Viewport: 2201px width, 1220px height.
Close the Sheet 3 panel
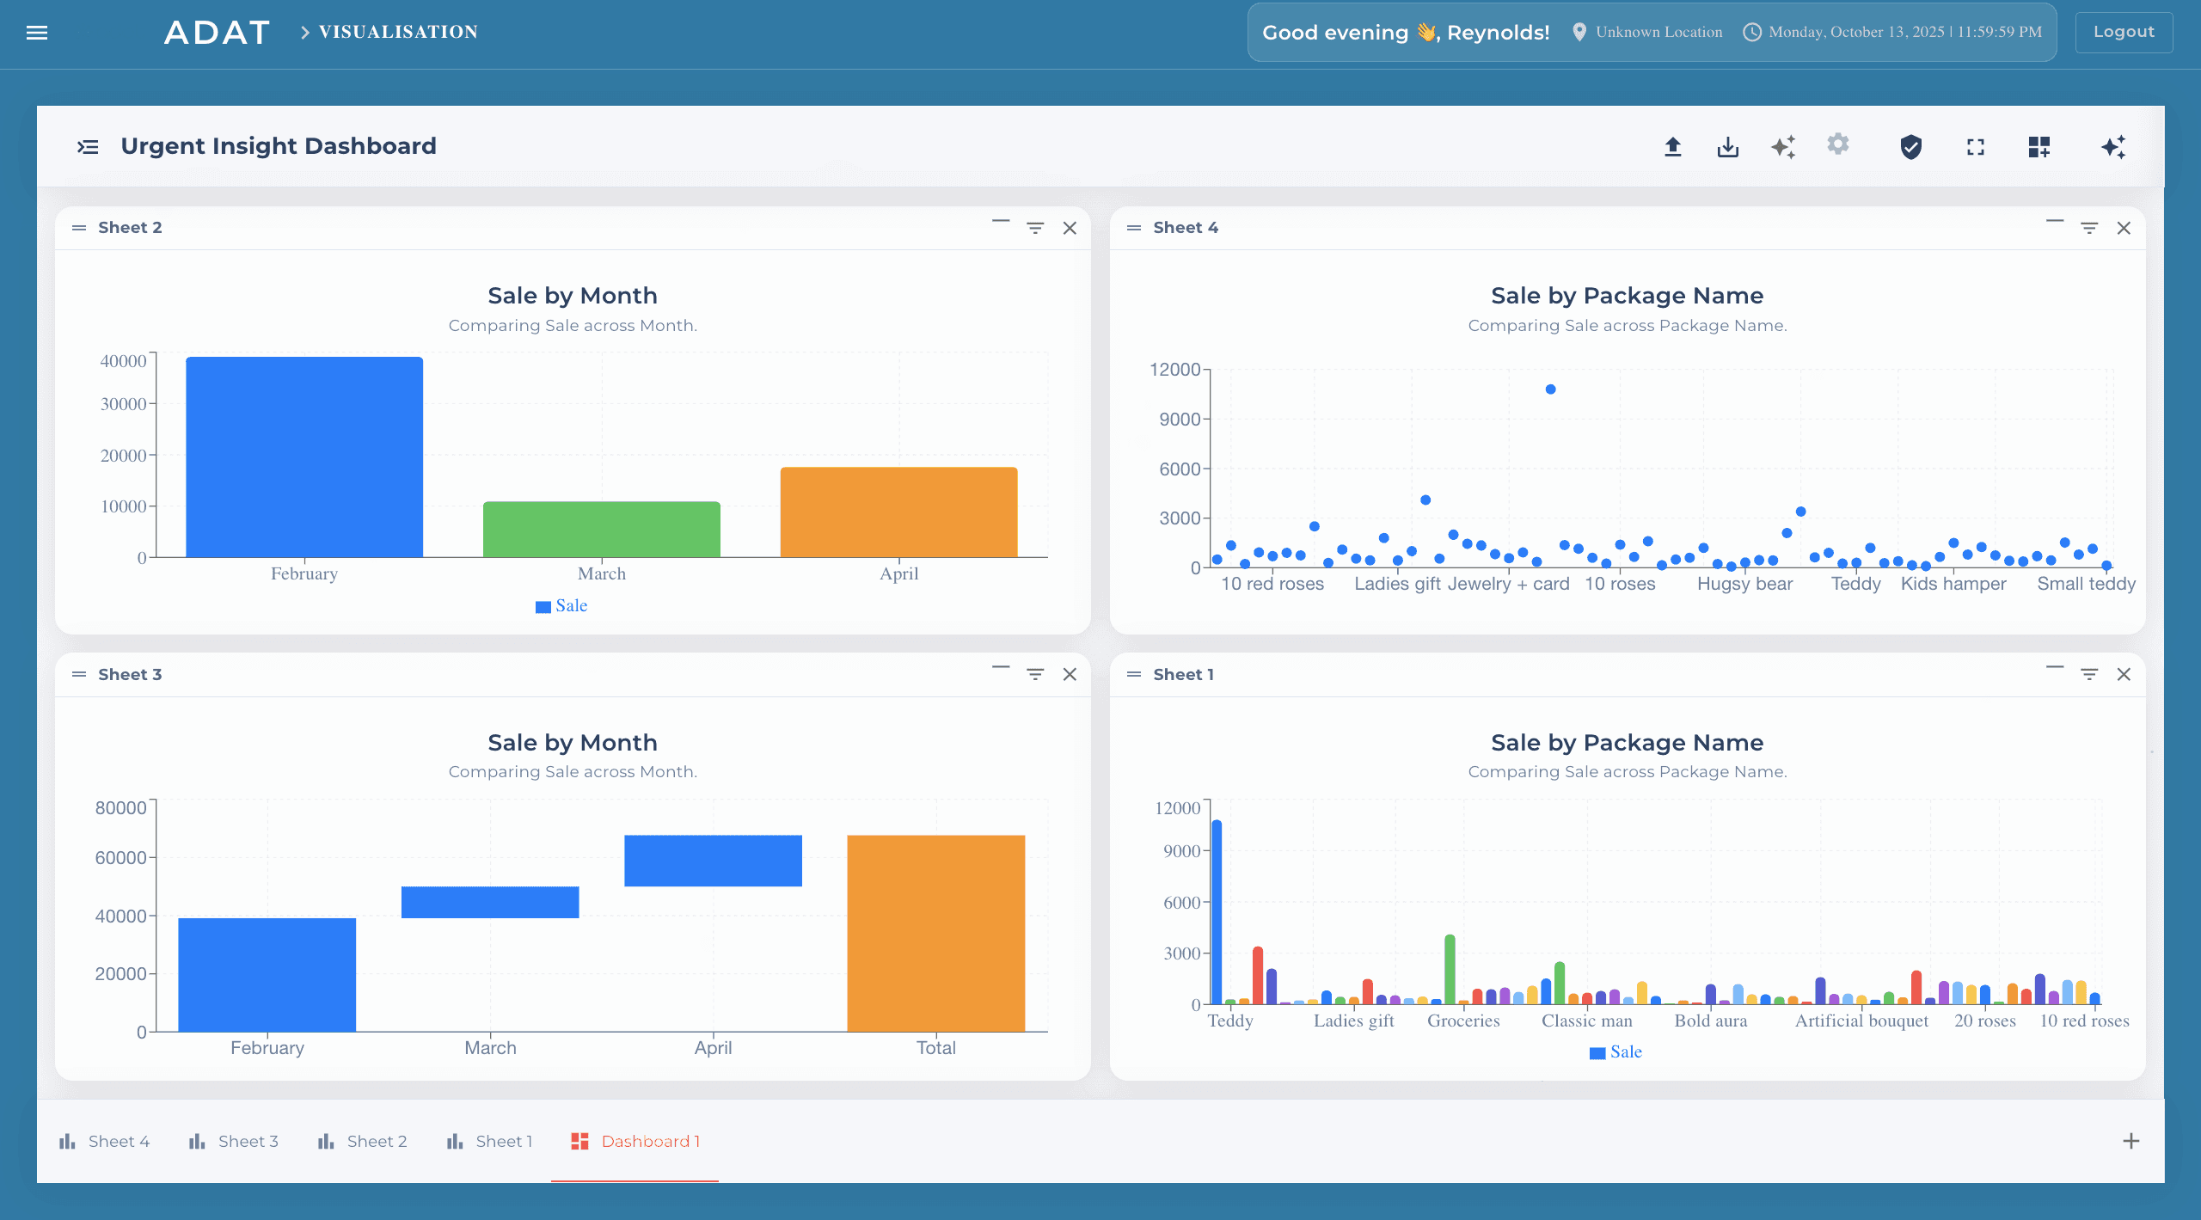click(x=1070, y=675)
